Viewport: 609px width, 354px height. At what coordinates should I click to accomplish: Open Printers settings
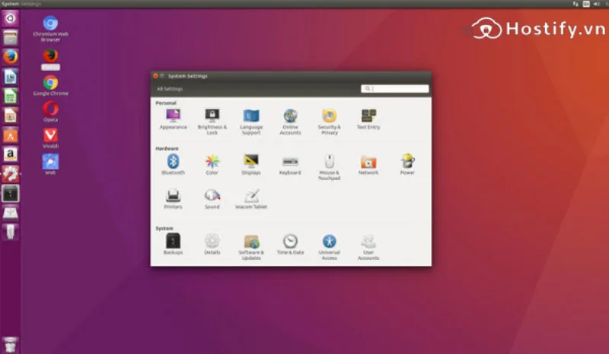174,199
